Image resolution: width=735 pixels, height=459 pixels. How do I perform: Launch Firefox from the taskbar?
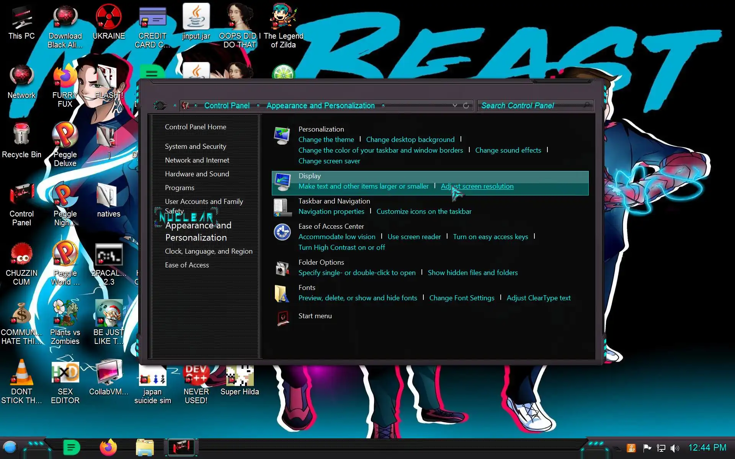click(x=108, y=448)
